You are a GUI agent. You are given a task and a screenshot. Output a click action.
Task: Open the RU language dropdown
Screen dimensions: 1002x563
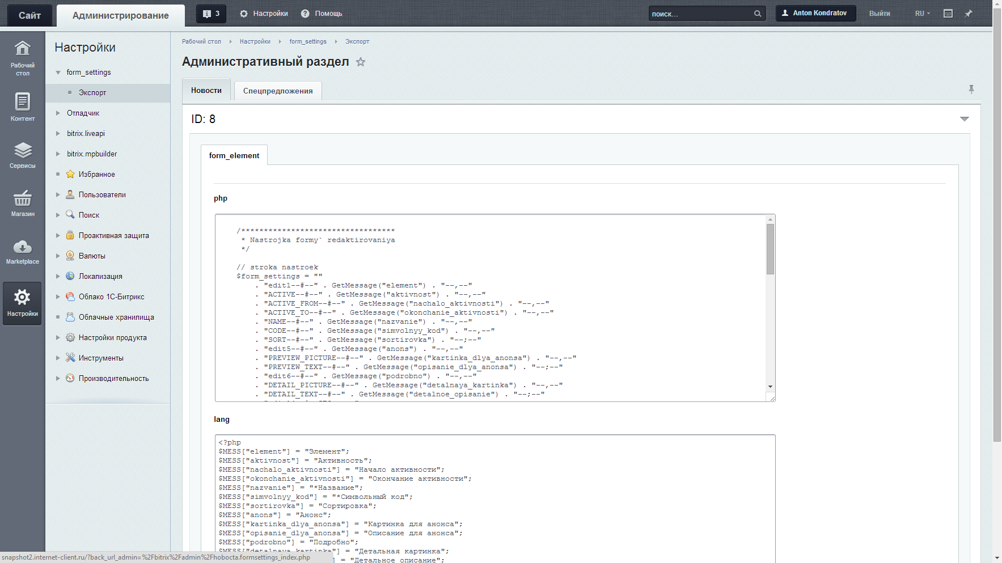tap(922, 14)
